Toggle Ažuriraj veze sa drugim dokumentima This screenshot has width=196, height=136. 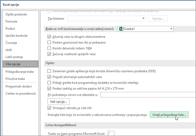(49, 37)
